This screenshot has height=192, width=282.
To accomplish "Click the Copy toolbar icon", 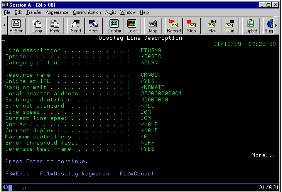I will [x=37, y=26].
